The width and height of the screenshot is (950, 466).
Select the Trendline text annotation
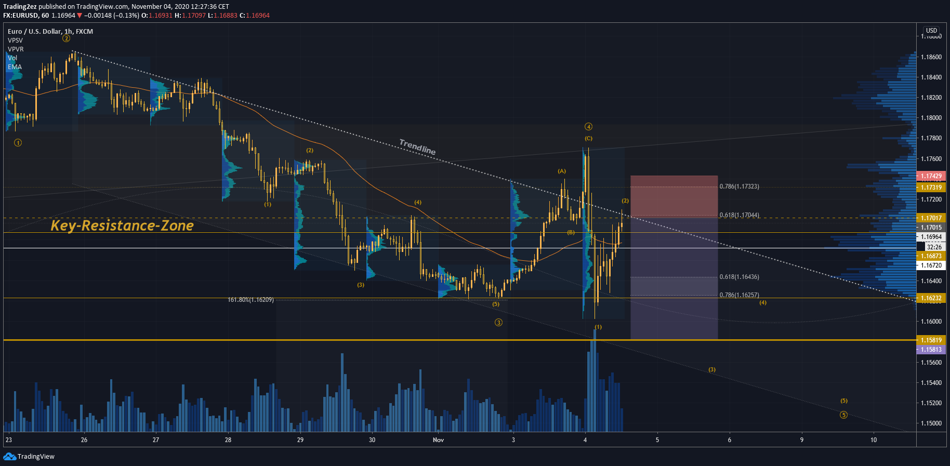[417, 147]
